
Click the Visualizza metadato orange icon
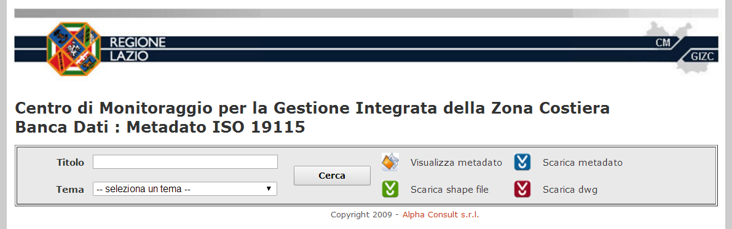[x=390, y=162]
